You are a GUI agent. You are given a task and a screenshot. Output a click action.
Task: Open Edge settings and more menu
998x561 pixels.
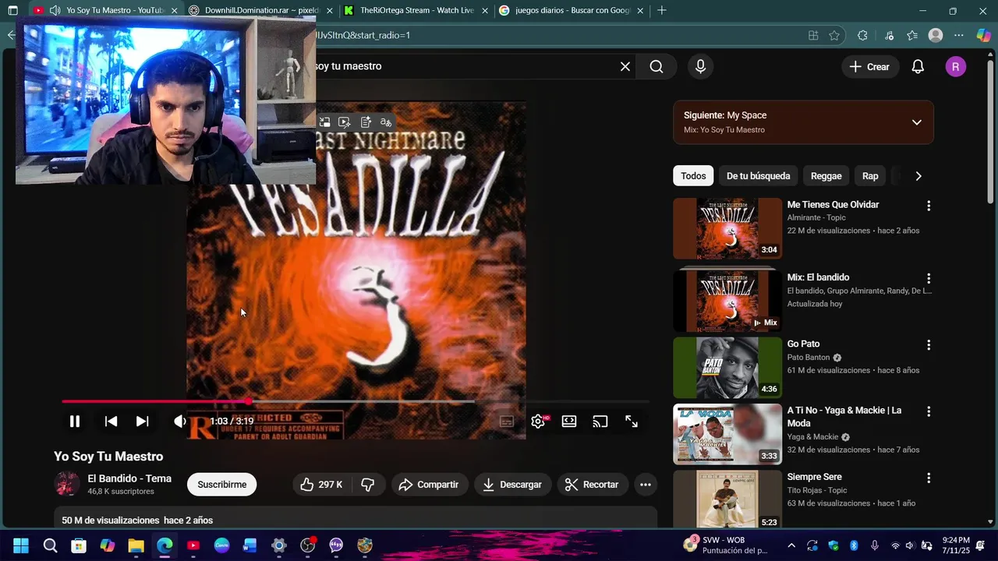point(959,35)
